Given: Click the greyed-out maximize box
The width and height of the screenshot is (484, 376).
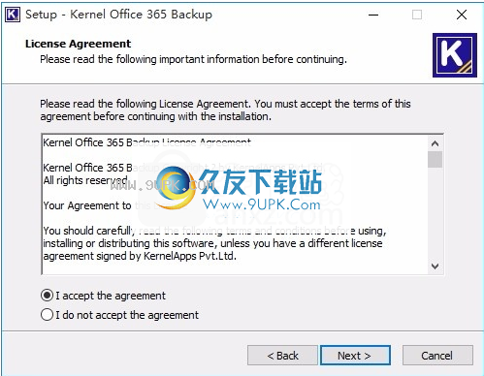Looking at the screenshot, I should point(417,15).
